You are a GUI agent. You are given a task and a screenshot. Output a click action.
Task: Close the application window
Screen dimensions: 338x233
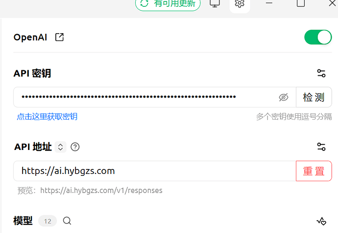(x=333, y=3)
